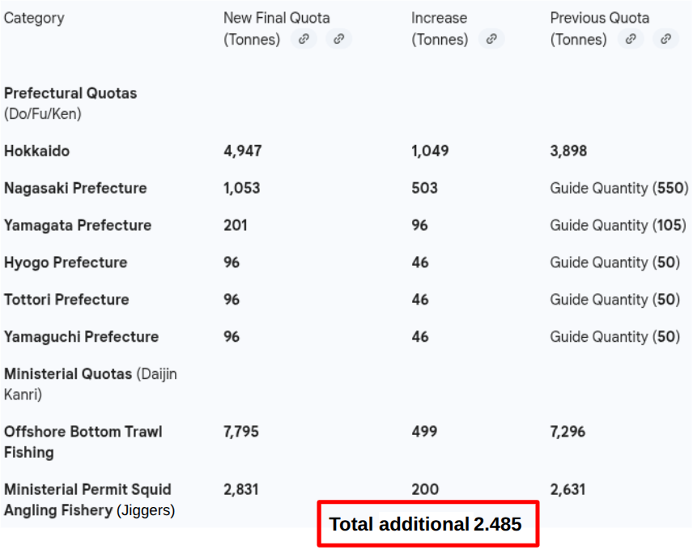Image resolution: width=693 pixels, height=550 pixels.
Task: Click first link icon under Previous Quota
Action: tap(630, 39)
